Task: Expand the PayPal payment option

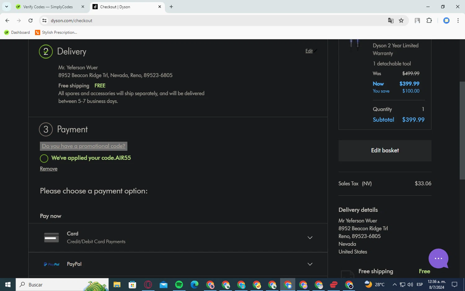Action: (310, 264)
